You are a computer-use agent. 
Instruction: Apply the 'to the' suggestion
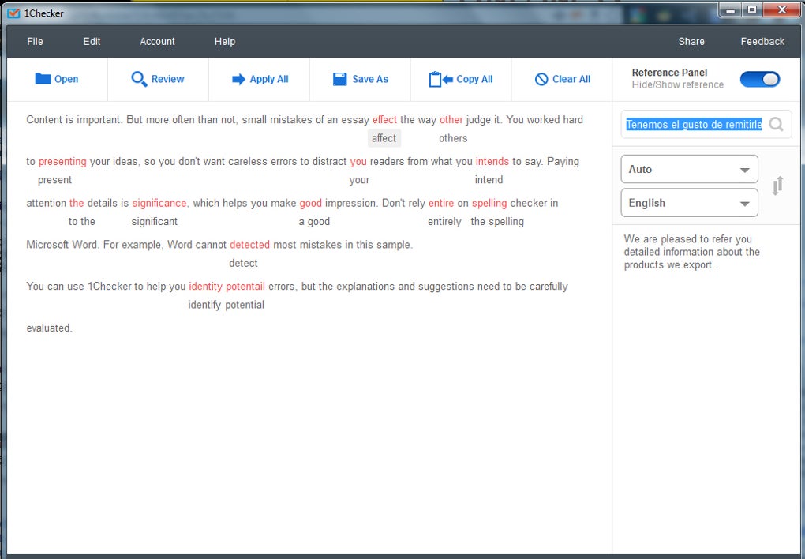click(x=81, y=221)
